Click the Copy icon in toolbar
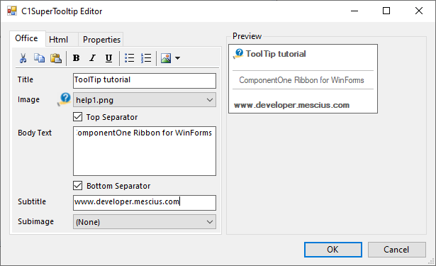 [40, 58]
